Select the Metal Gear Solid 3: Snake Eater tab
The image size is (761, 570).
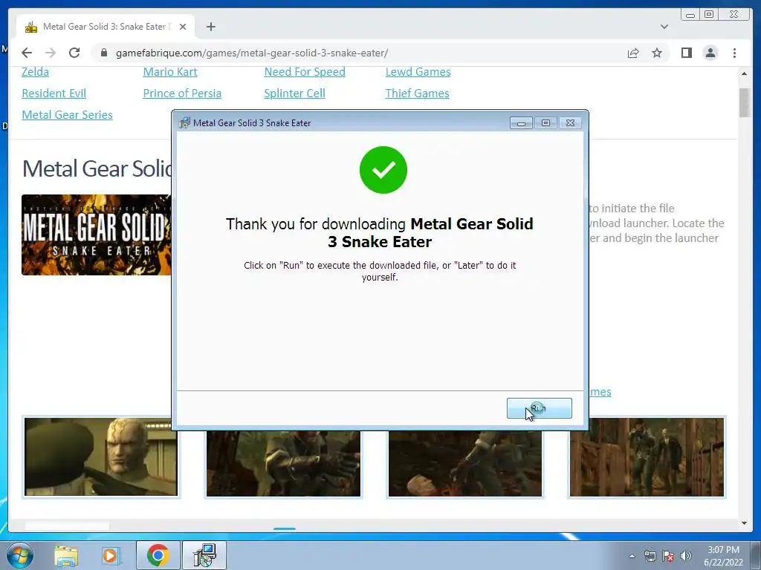[x=106, y=27]
